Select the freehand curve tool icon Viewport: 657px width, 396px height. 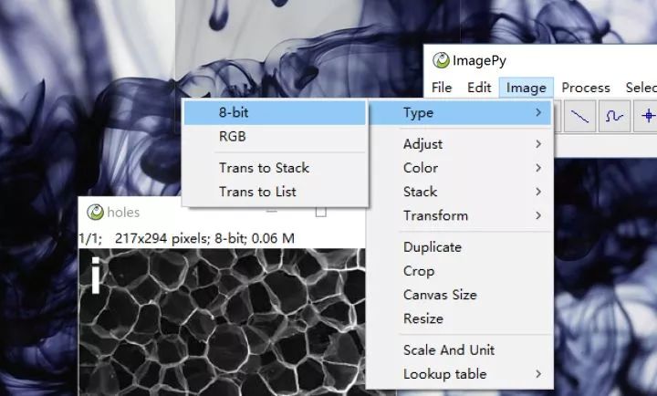pyautogui.click(x=614, y=116)
